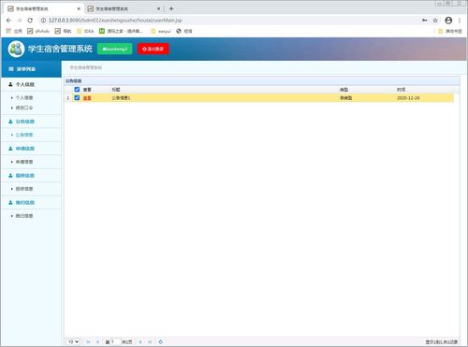
Task: Click the 2020-12-26 date cell
Action: (x=408, y=98)
